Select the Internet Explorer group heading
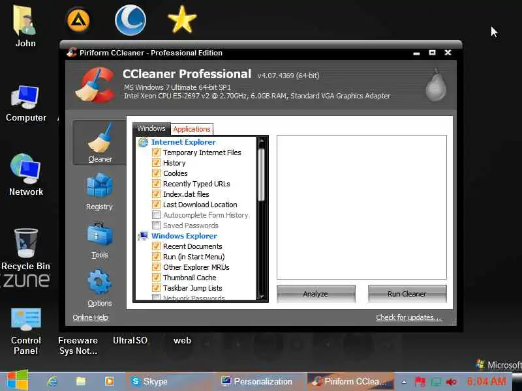Screen dimensions: 522x391 pos(183,142)
